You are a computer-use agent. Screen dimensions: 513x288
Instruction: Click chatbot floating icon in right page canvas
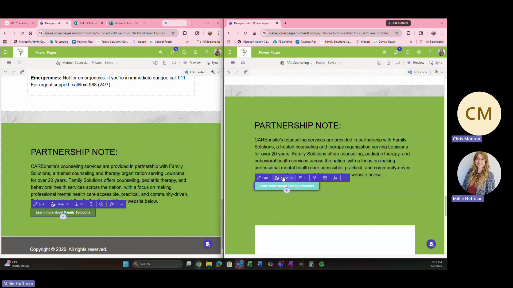click(431, 244)
